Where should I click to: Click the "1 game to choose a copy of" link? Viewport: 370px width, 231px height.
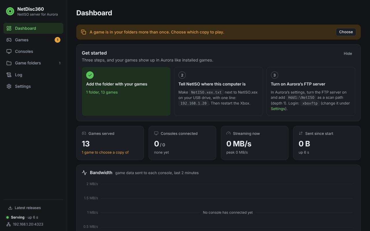coord(105,152)
